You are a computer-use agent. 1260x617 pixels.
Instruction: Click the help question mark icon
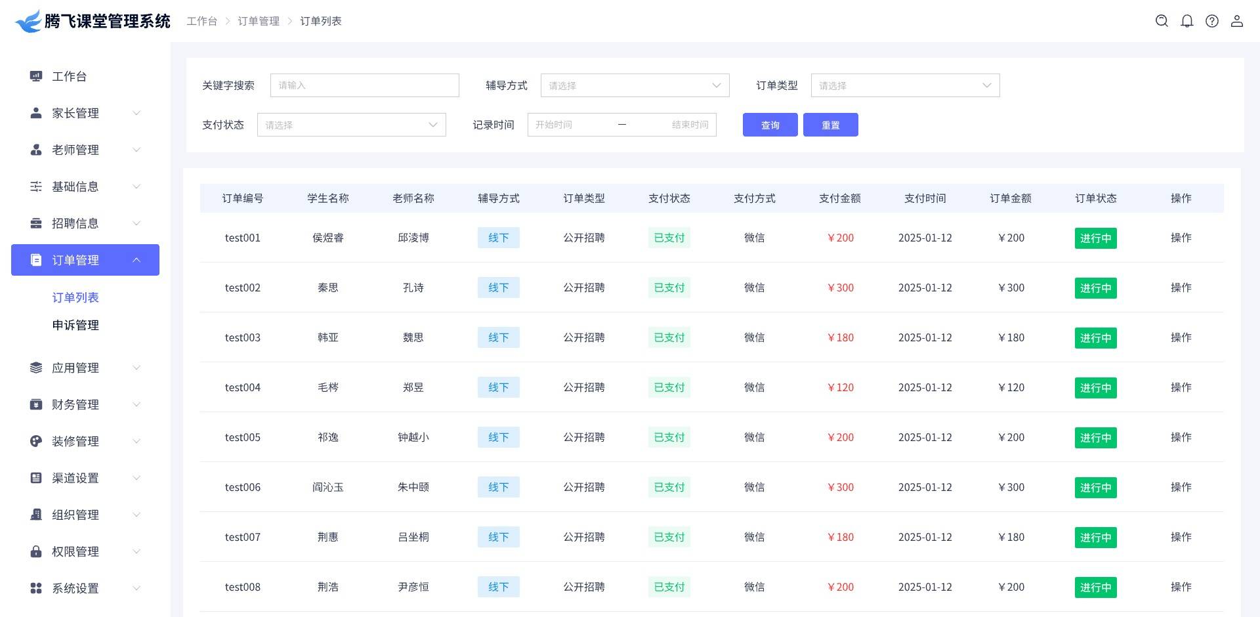(x=1211, y=21)
